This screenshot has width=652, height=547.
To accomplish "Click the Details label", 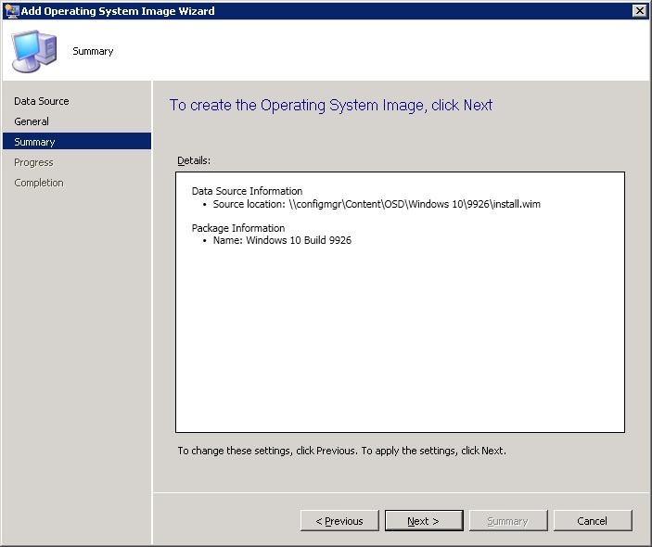I will (194, 160).
